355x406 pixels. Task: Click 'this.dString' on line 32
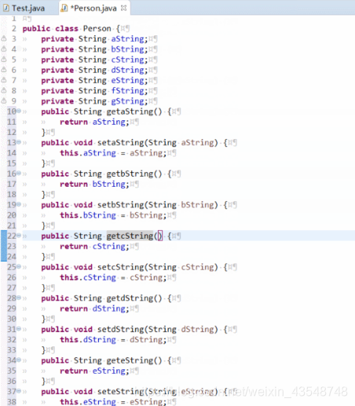(x=88, y=340)
